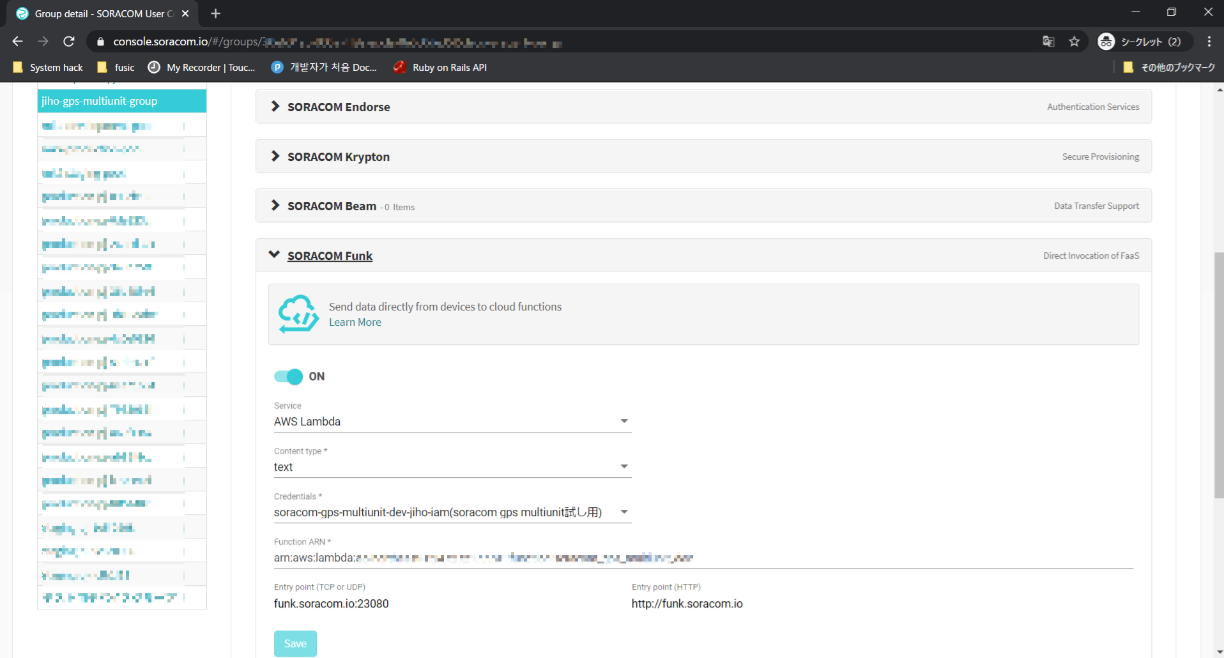
Task: Open a new browser tab with plus icon
Action: click(x=215, y=13)
